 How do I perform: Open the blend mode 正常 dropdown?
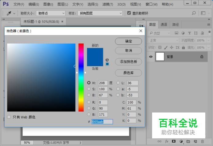163,41
